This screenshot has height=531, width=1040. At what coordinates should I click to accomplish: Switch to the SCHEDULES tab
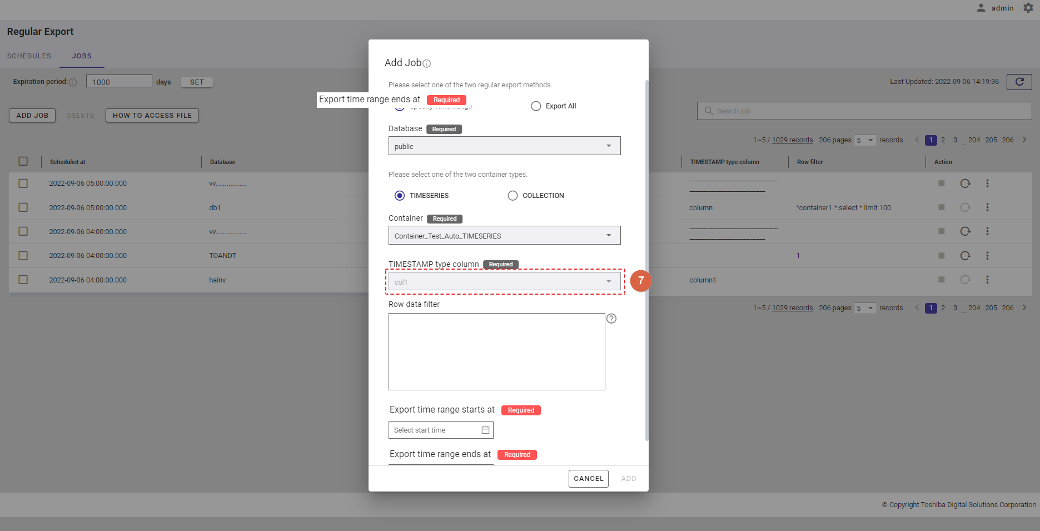coord(29,56)
